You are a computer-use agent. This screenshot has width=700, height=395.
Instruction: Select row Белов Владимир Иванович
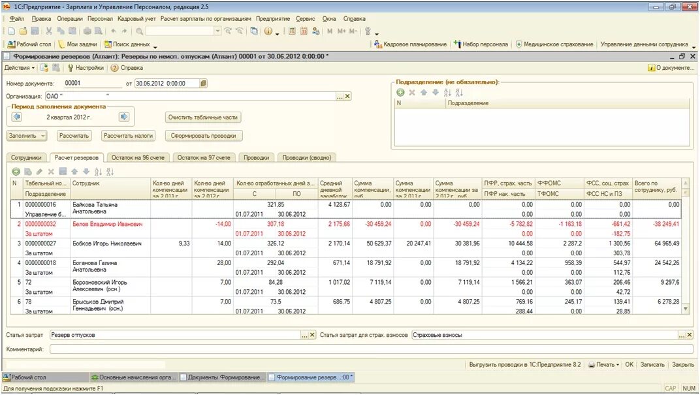[x=345, y=229]
